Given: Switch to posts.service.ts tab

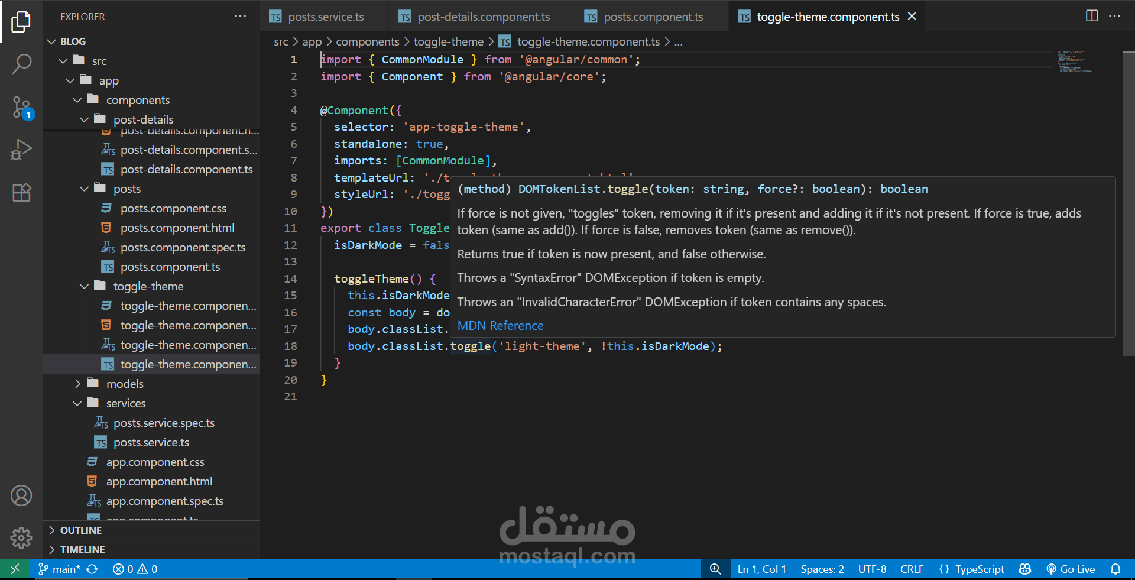Looking at the screenshot, I should point(325,17).
